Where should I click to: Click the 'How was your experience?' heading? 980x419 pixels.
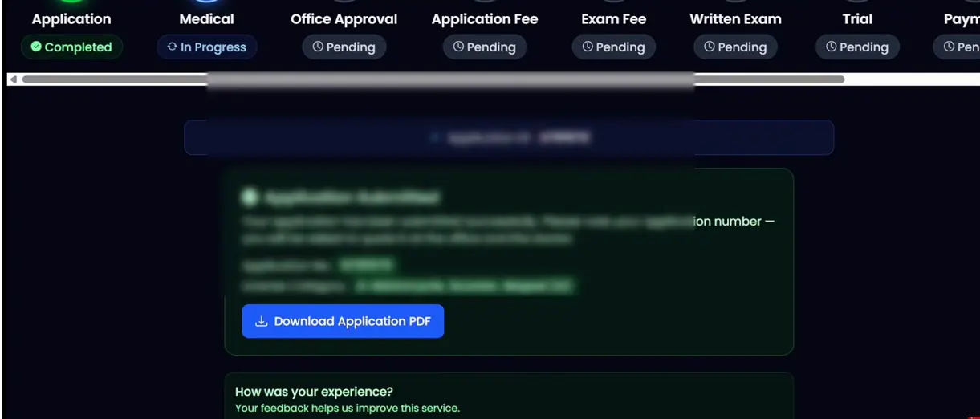point(314,392)
